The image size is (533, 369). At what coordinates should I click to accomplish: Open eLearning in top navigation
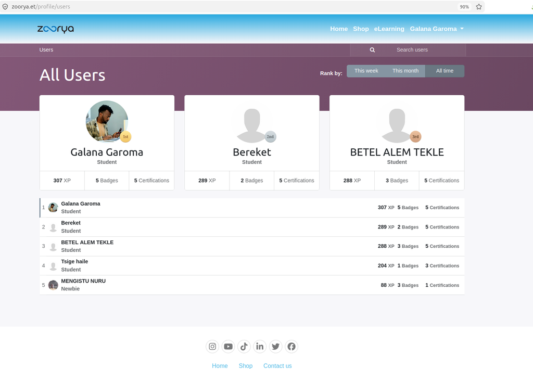point(389,29)
